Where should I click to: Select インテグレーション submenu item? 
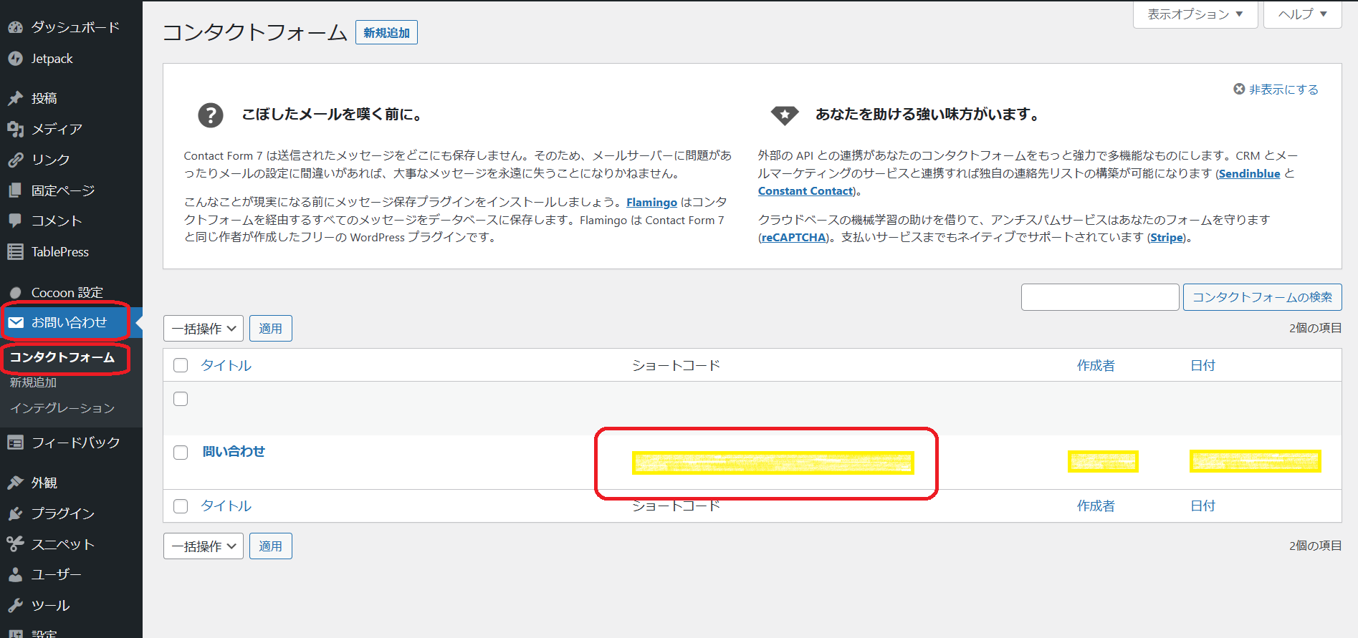click(62, 408)
